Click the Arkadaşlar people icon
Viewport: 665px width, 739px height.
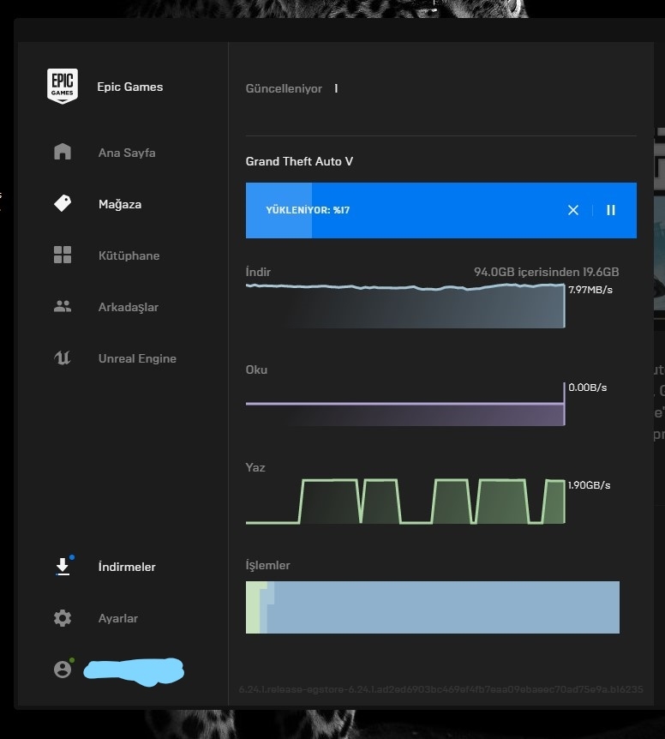tap(63, 306)
